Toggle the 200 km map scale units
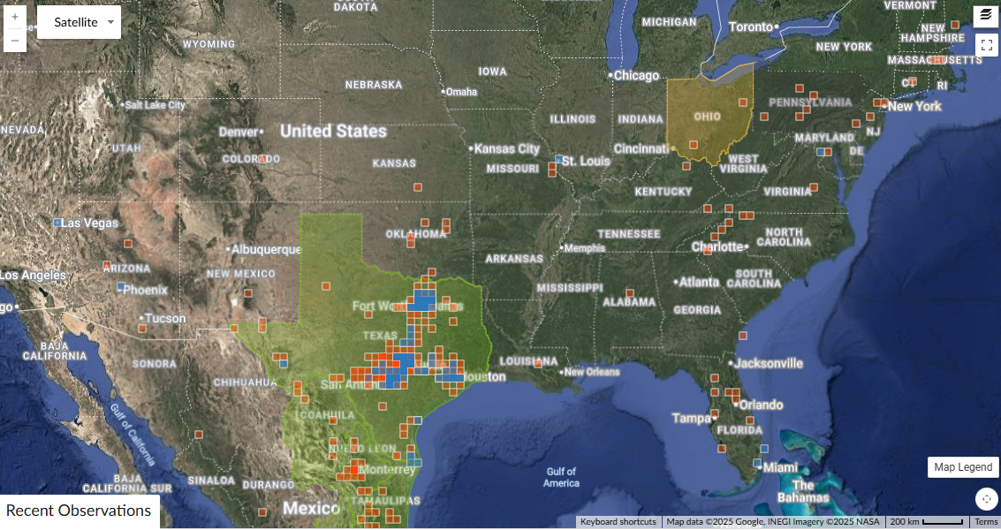The width and height of the screenshot is (1001, 530). pos(926,522)
